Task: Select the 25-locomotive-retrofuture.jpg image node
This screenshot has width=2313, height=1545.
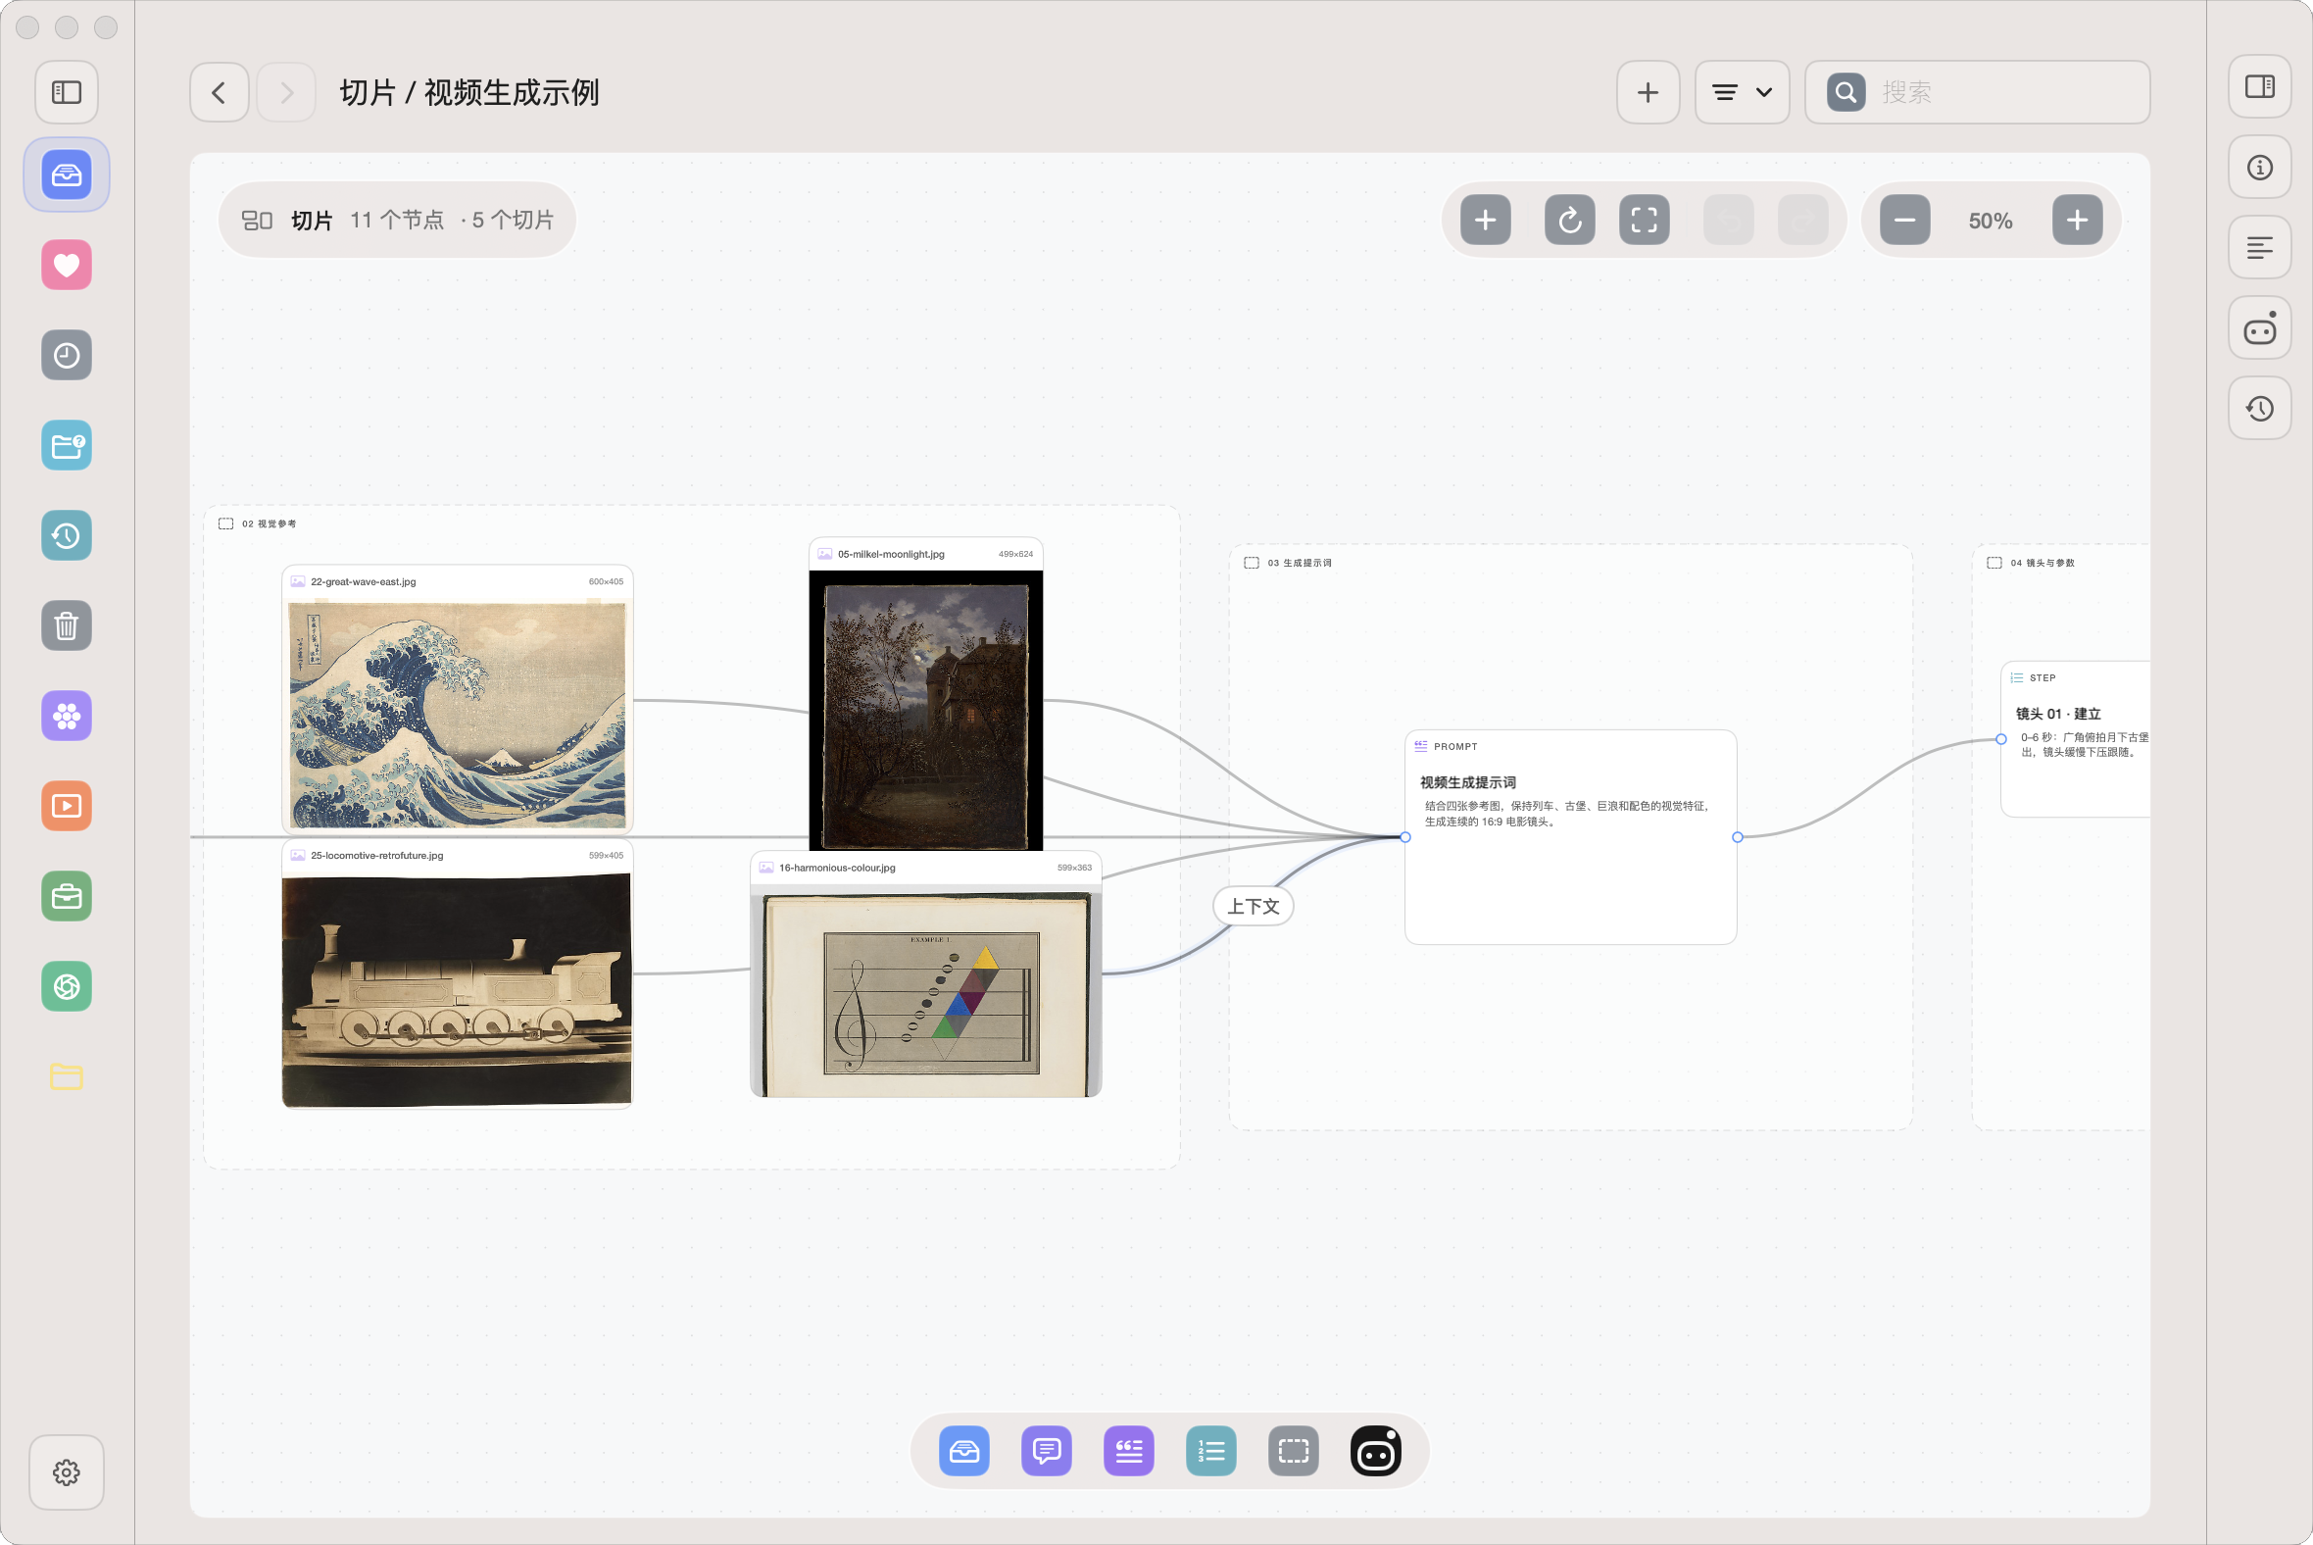Action: pyautogui.click(x=457, y=973)
